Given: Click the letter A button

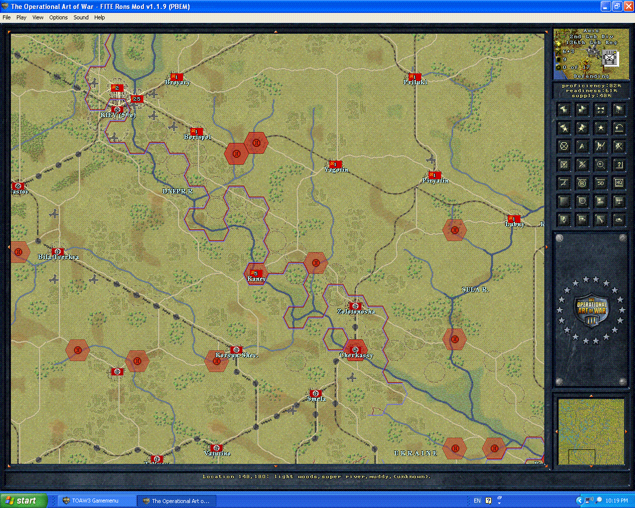Looking at the screenshot, I should [x=582, y=146].
